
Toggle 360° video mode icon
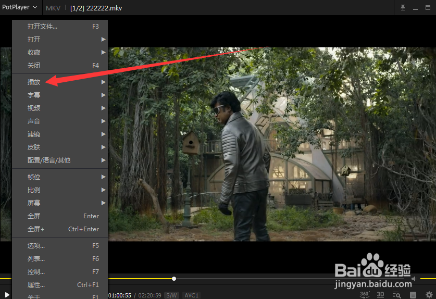tap(365, 294)
